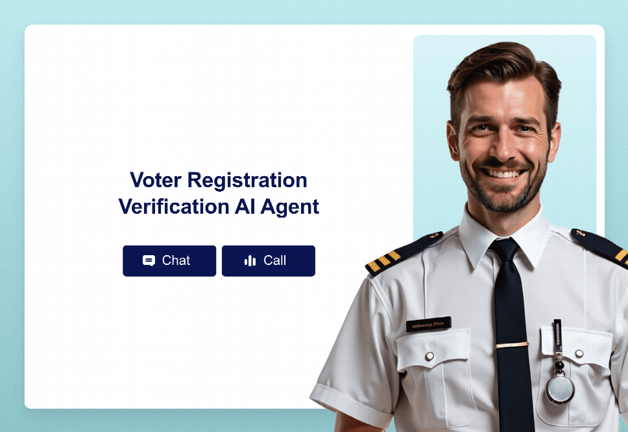Viewport: 628px width, 432px height.
Task: Click the gold tie clip
Action: tap(513, 345)
